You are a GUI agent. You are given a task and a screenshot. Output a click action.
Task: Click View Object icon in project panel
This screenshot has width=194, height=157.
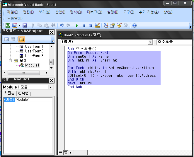pyautogui.click(x=13, y=39)
